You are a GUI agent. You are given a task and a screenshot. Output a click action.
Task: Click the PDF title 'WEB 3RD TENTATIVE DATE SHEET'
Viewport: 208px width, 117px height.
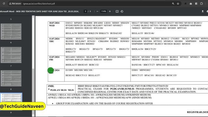coord(39,11)
